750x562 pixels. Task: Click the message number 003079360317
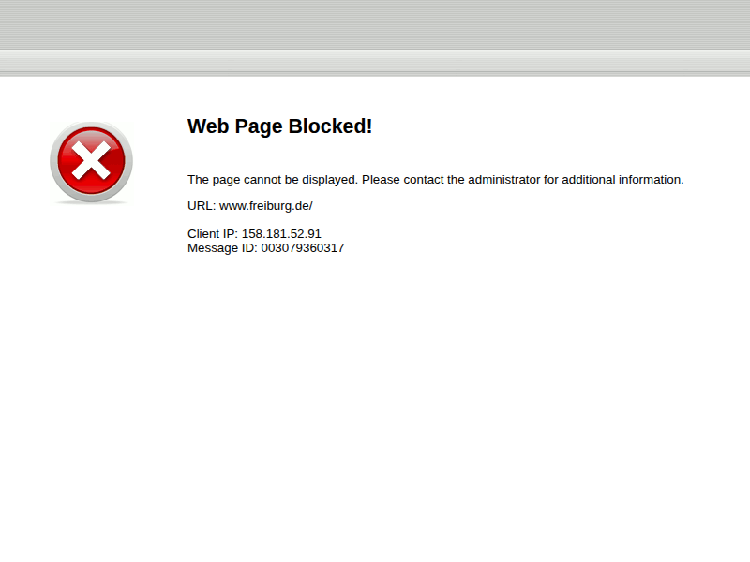(x=303, y=248)
